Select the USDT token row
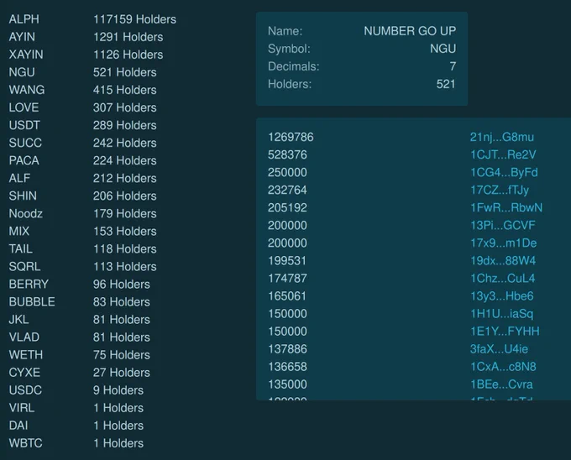This screenshot has height=460, width=571. 82,125
